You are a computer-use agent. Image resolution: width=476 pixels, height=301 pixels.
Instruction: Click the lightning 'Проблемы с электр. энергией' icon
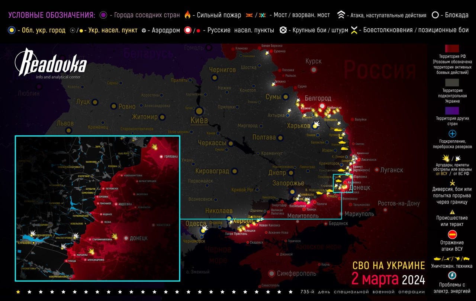[x=452, y=275]
